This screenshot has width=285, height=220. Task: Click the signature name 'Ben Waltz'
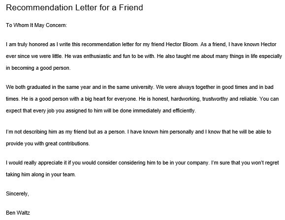[x=18, y=213]
